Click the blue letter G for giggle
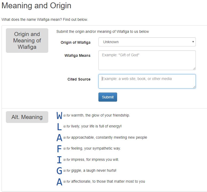 59,171
